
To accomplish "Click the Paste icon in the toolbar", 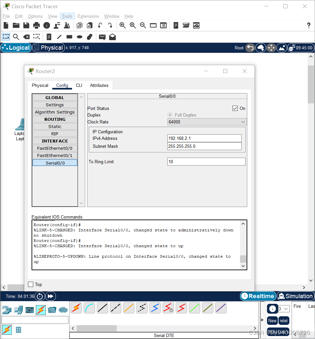I will tap(90, 26).
